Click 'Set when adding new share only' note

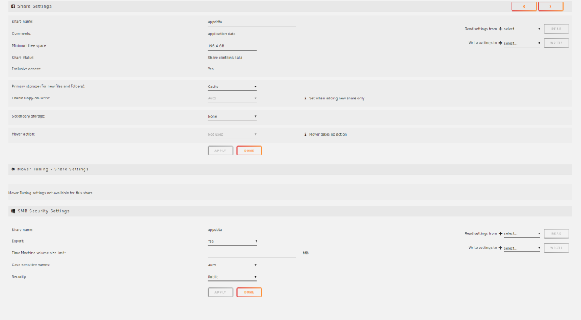pos(336,98)
